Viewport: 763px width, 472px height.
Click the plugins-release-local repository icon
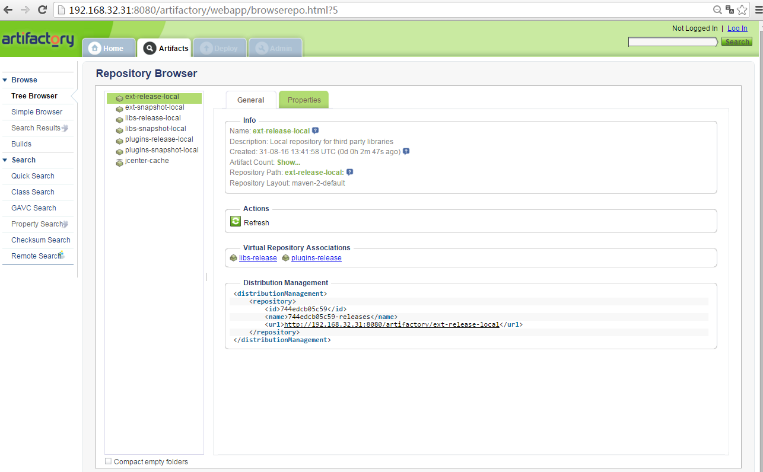point(119,141)
